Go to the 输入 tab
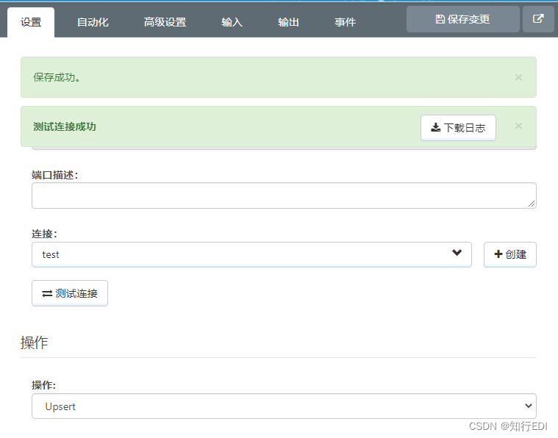This screenshot has width=558, height=438. 232,22
